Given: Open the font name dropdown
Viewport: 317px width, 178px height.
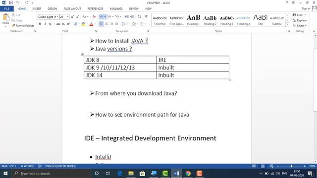Looking at the screenshot, I should (57, 17).
